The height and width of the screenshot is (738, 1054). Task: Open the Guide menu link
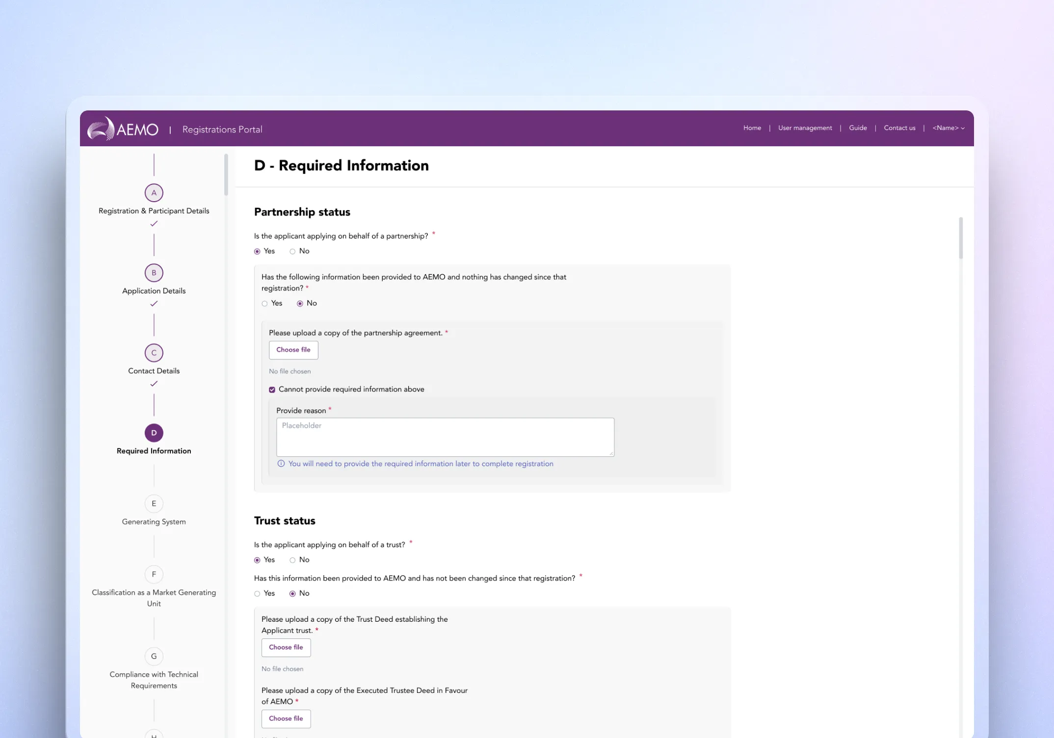(858, 128)
